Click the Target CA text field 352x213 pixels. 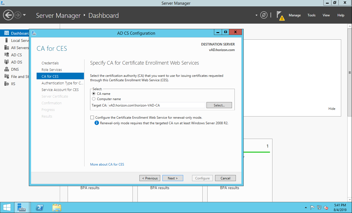coord(156,105)
